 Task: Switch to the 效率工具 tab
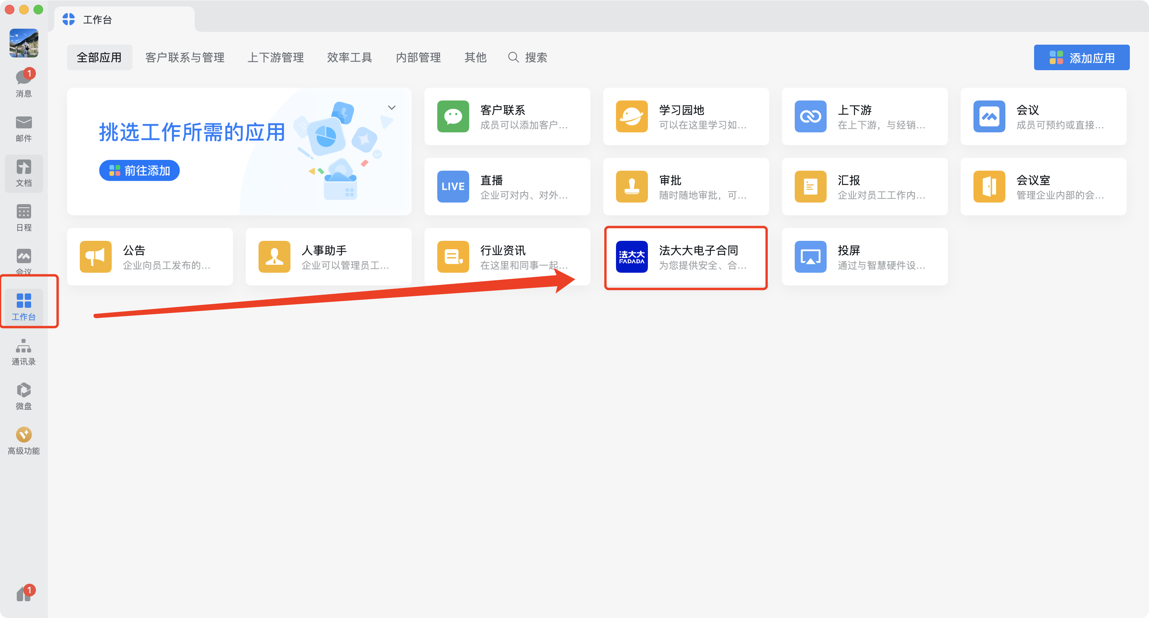point(350,57)
